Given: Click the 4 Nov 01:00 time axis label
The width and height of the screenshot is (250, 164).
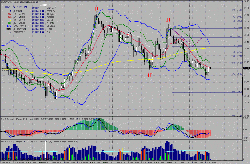Looking at the screenshot, I should click(x=44, y=162).
